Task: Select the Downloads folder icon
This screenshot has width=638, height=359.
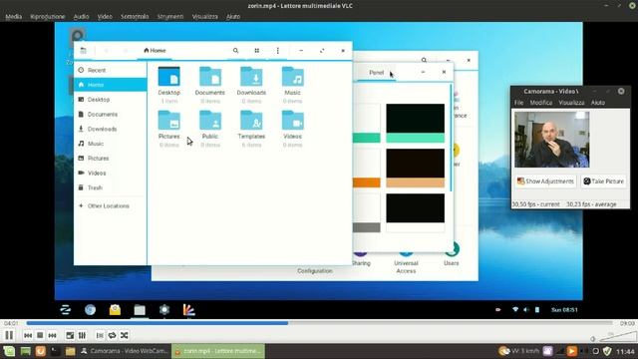Action: pos(251,77)
